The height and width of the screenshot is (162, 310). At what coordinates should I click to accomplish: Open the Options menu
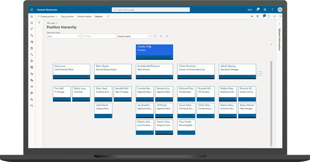point(99,17)
